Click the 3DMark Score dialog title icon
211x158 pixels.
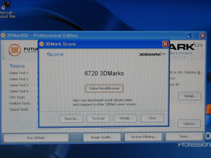pos(42,44)
